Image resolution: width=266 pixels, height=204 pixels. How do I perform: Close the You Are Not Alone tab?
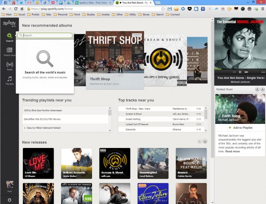click(x=151, y=3)
